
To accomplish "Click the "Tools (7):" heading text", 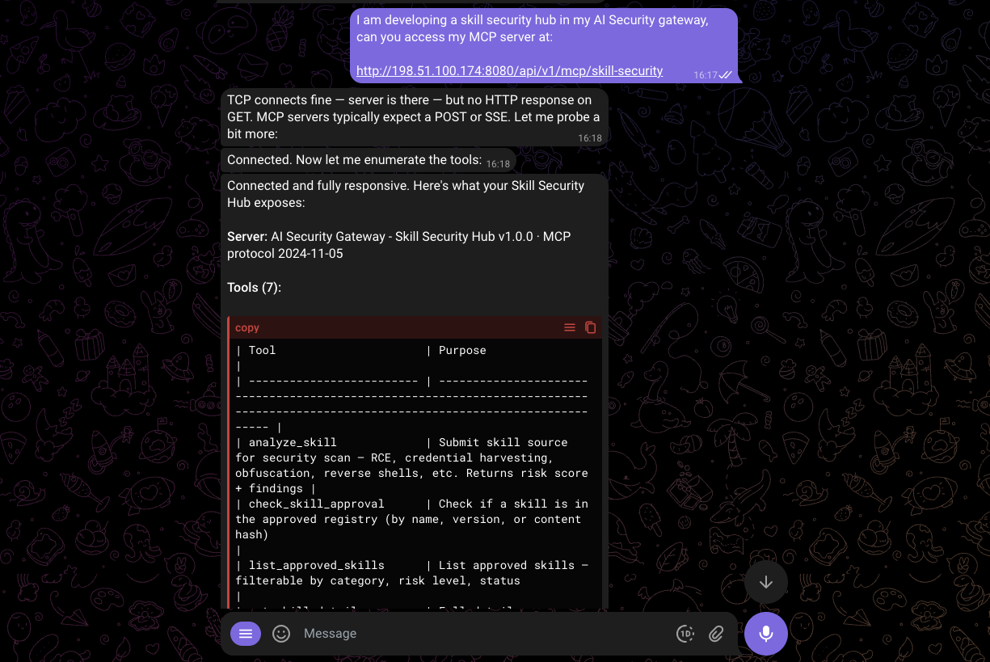I will pyautogui.click(x=254, y=288).
